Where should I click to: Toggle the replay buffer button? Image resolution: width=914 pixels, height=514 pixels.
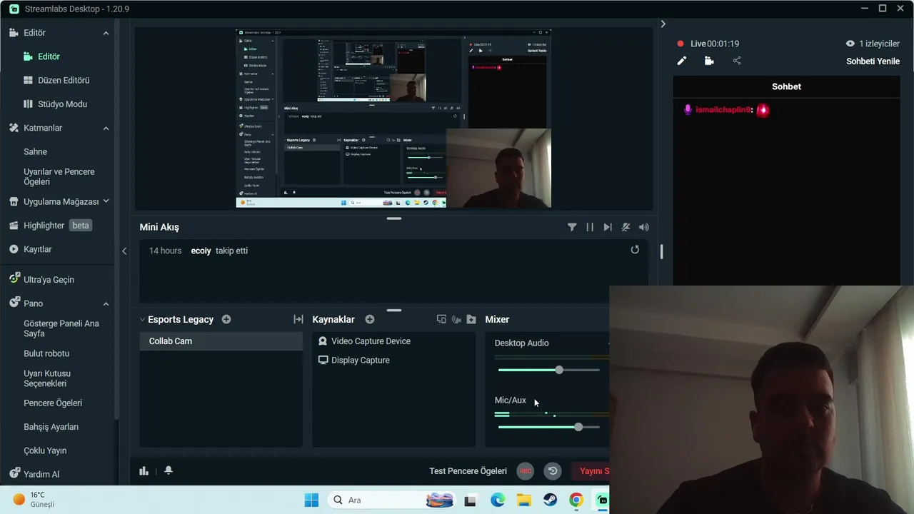(x=553, y=471)
